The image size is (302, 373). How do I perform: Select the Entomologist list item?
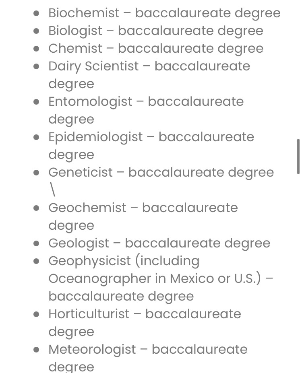pyautogui.click(x=146, y=101)
